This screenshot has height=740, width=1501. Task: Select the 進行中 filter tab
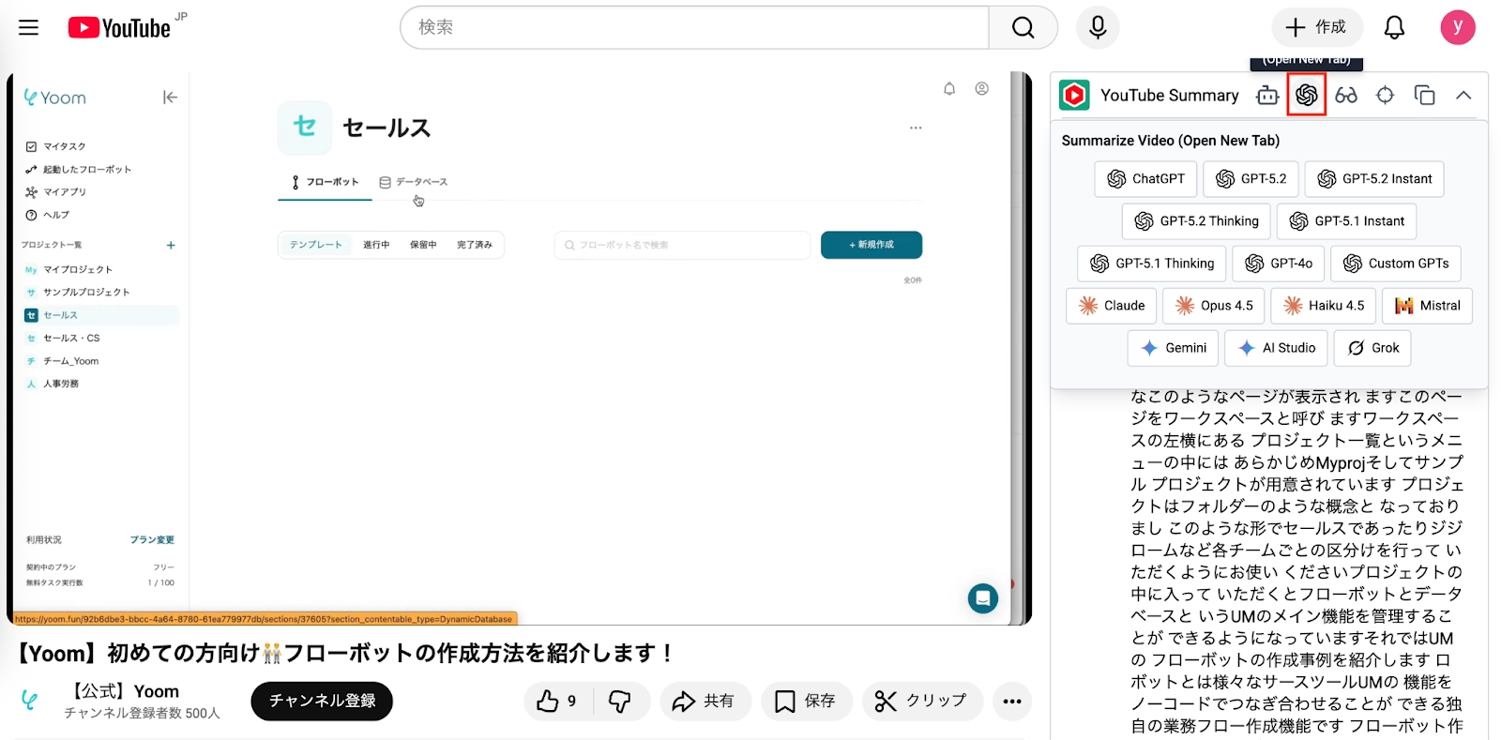coord(376,245)
